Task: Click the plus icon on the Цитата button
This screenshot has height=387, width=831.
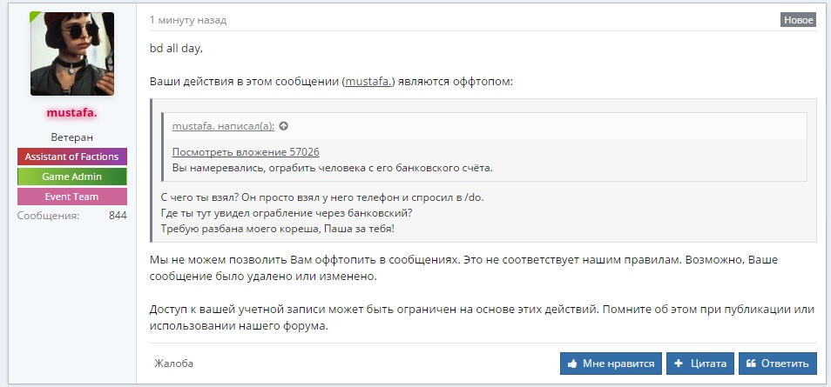Action: click(679, 364)
